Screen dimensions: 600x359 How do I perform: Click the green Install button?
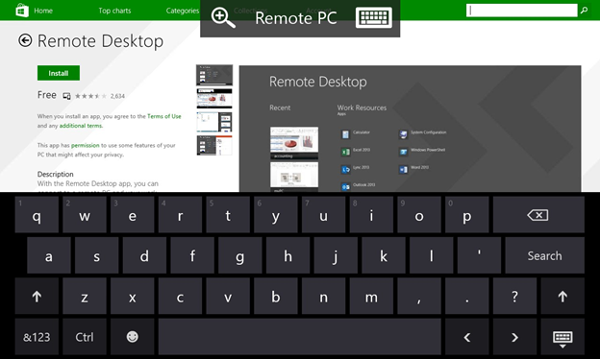(59, 73)
